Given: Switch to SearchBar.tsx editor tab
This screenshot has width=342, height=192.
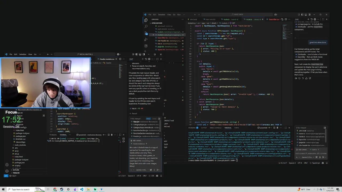Looking at the screenshot, I should coord(274,19).
